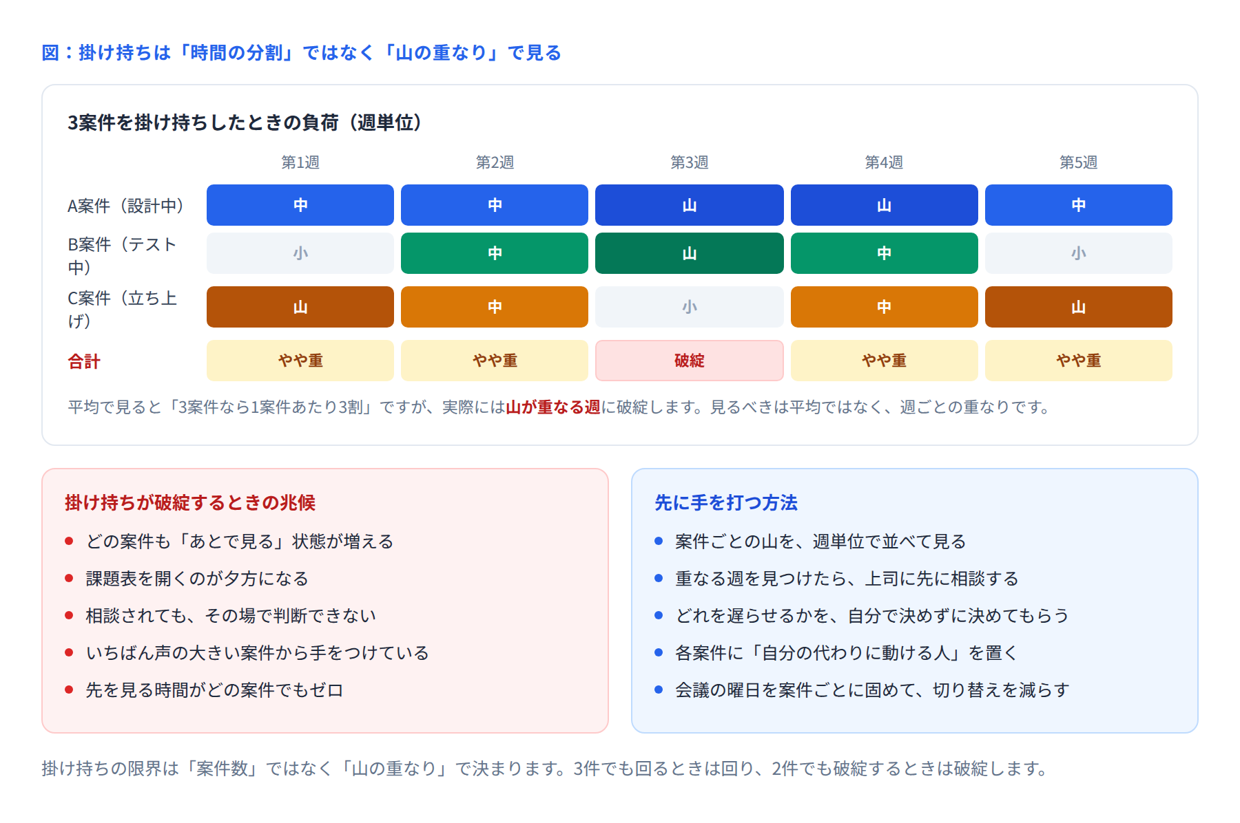Select bullet 各案件に「自分の代わりに動ける人」を置く
The height and width of the screenshot is (823, 1240).
click(847, 653)
